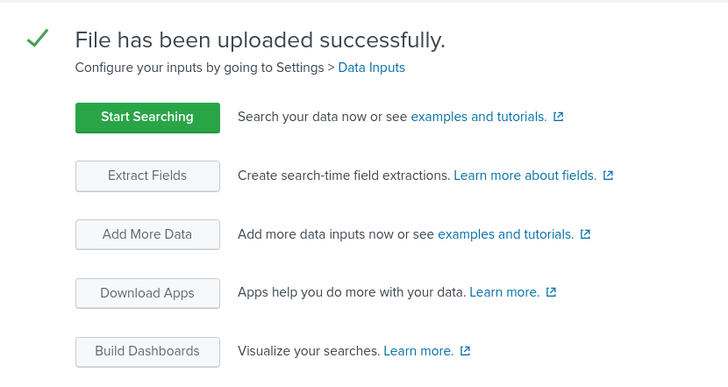Open the 'Learn more about fields' link
Image resolution: width=728 pixels, height=387 pixels.
point(525,176)
